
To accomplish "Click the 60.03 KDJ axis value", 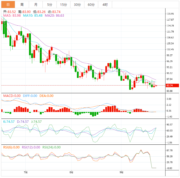I will point(169,130).
